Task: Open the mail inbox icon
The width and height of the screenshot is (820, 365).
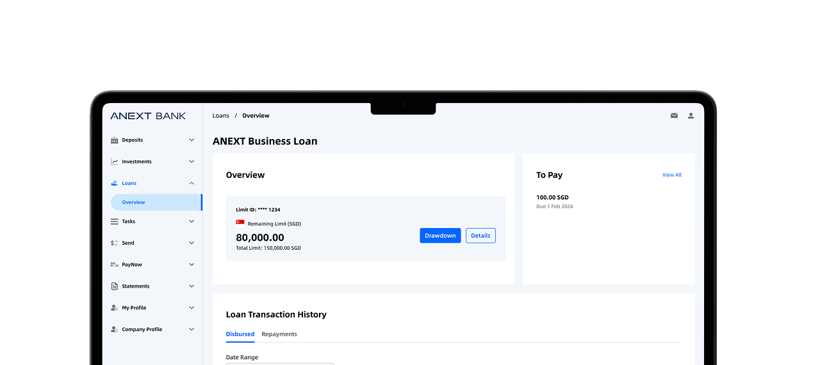Action: (674, 116)
